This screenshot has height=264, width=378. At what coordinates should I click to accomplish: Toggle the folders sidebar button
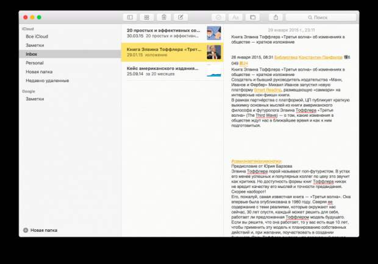point(130,17)
